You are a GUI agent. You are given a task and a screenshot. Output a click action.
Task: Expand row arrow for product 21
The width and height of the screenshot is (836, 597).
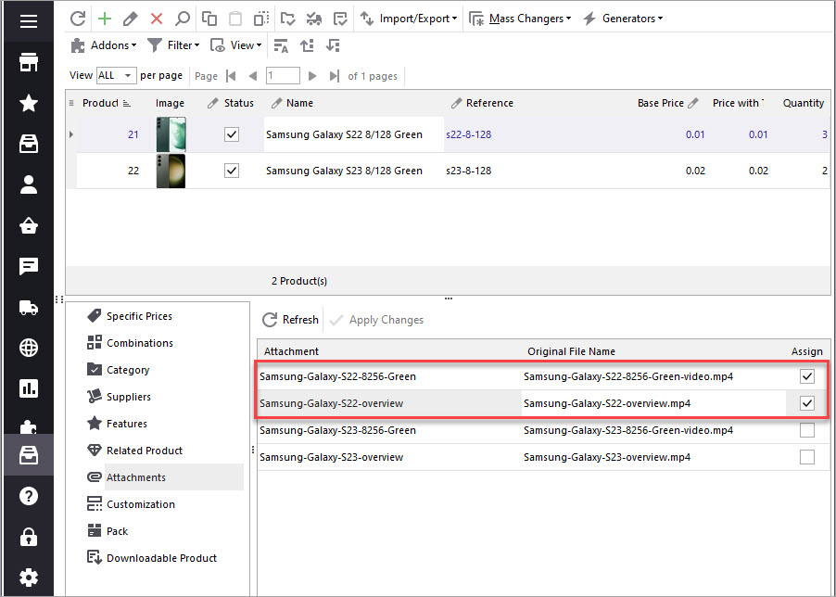pos(71,134)
